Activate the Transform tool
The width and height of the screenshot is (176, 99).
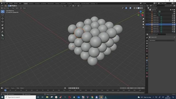2,28
